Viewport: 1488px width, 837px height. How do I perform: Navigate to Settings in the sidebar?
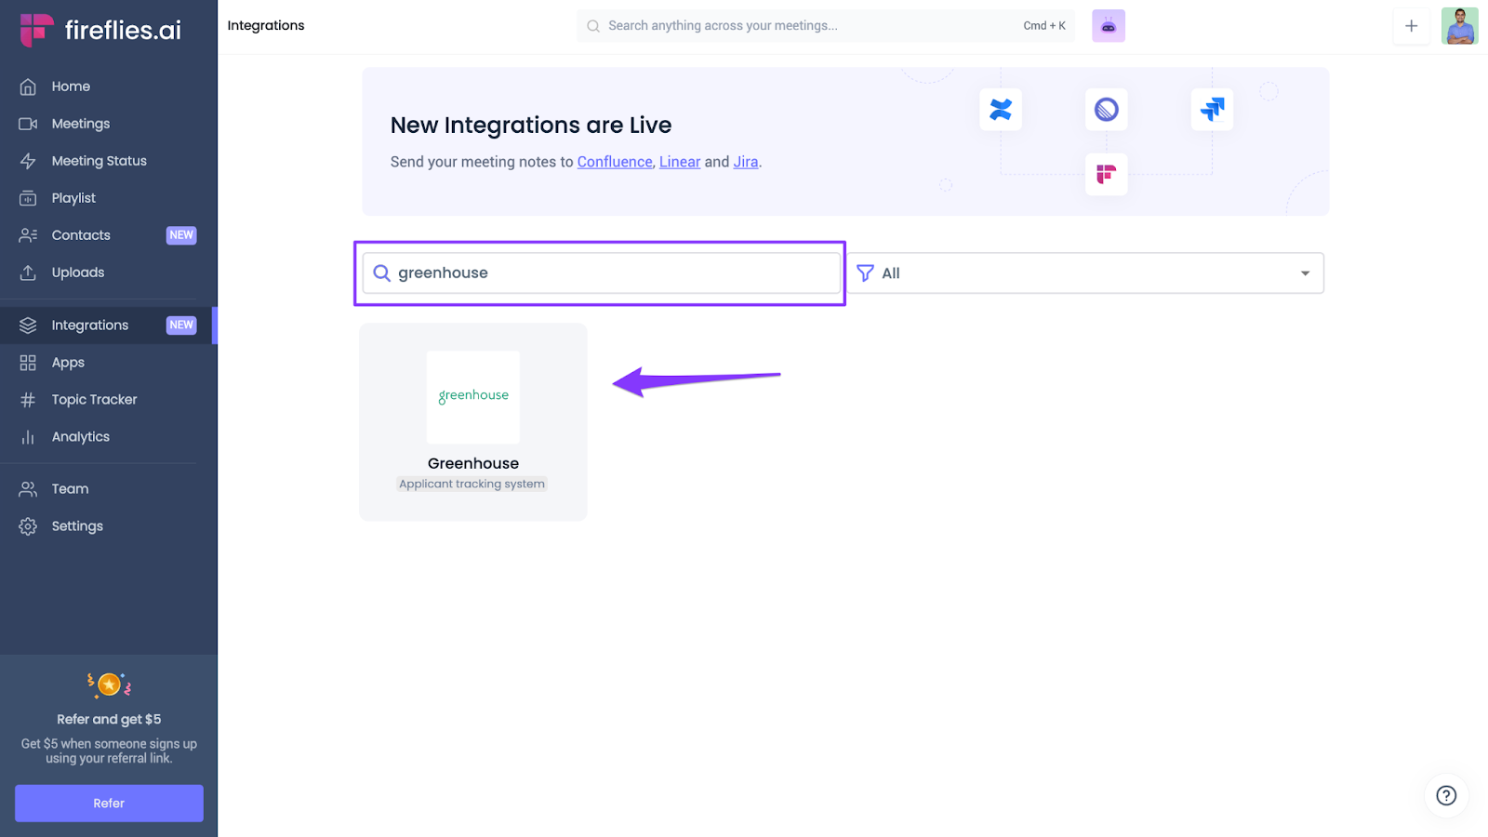tap(77, 526)
